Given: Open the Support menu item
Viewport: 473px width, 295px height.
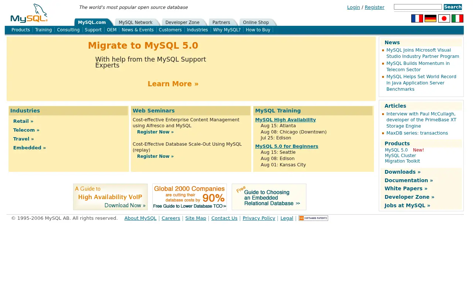Looking at the screenshot, I should (93, 30).
